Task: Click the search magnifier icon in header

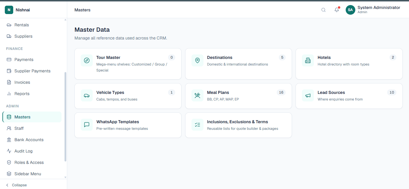Action: coord(323,10)
